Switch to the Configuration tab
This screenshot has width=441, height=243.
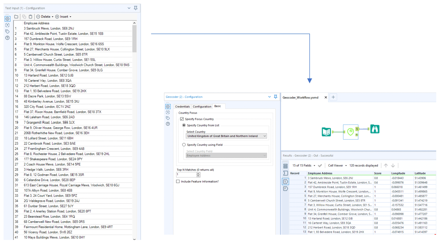pyautogui.click(x=202, y=107)
